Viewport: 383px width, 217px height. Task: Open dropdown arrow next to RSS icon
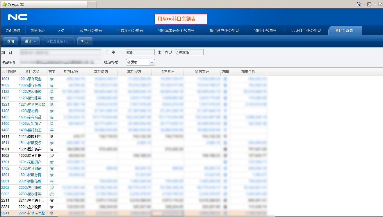375,4
